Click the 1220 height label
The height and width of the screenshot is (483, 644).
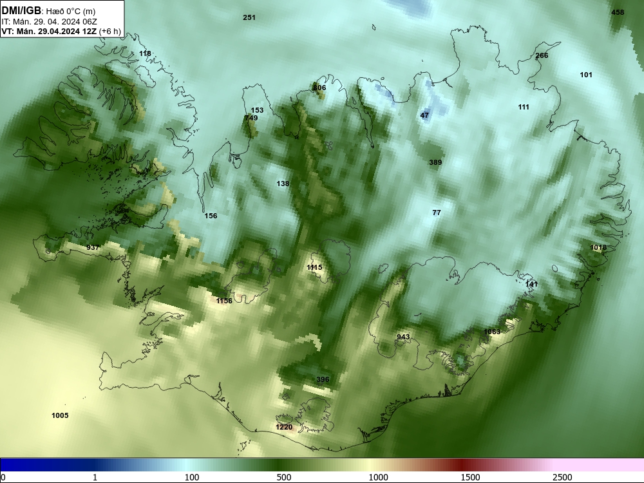click(284, 427)
